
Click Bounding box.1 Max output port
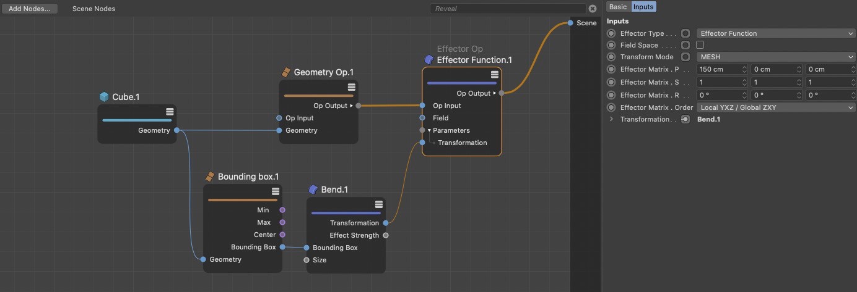point(282,222)
